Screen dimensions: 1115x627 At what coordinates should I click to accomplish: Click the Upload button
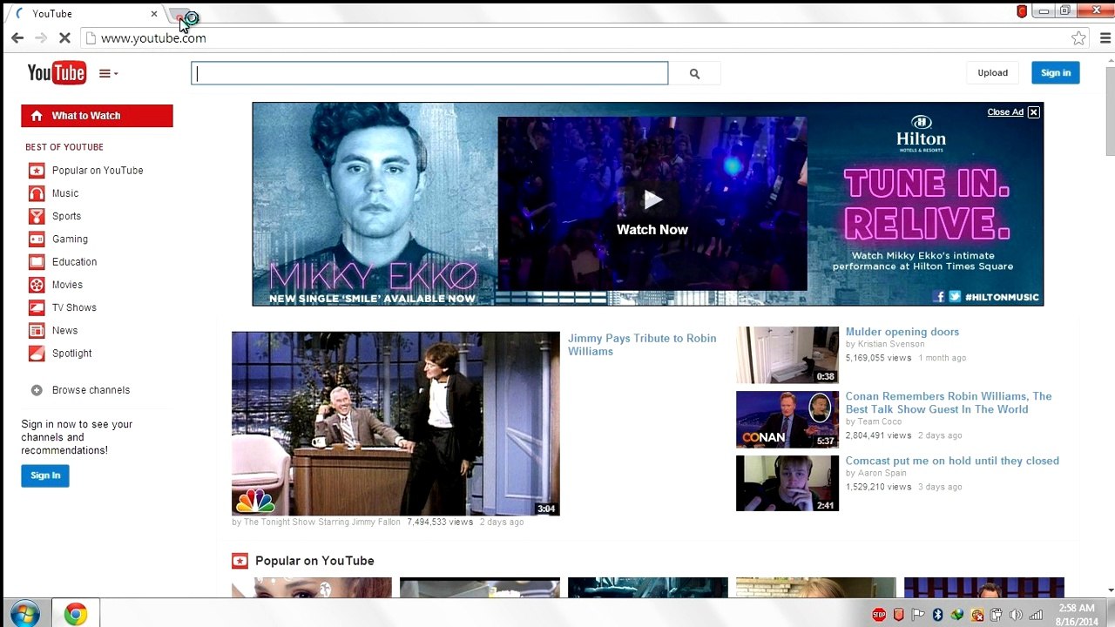click(992, 73)
